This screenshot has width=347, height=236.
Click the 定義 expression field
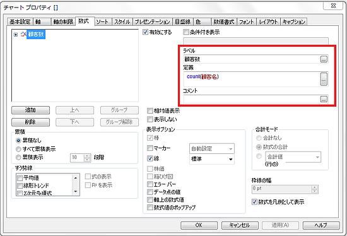point(251,79)
